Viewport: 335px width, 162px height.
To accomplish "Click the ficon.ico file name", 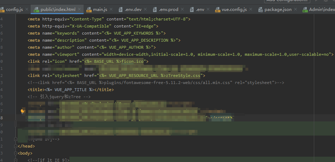I will (x=133, y=61).
